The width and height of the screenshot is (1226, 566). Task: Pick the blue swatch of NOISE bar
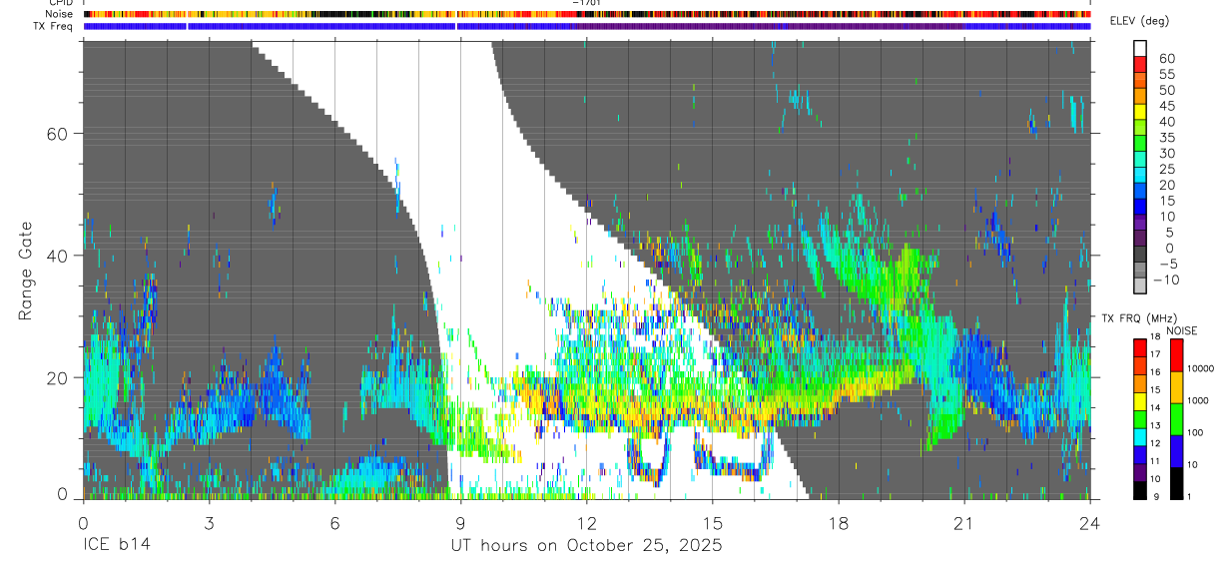(x=1175, y=449)
